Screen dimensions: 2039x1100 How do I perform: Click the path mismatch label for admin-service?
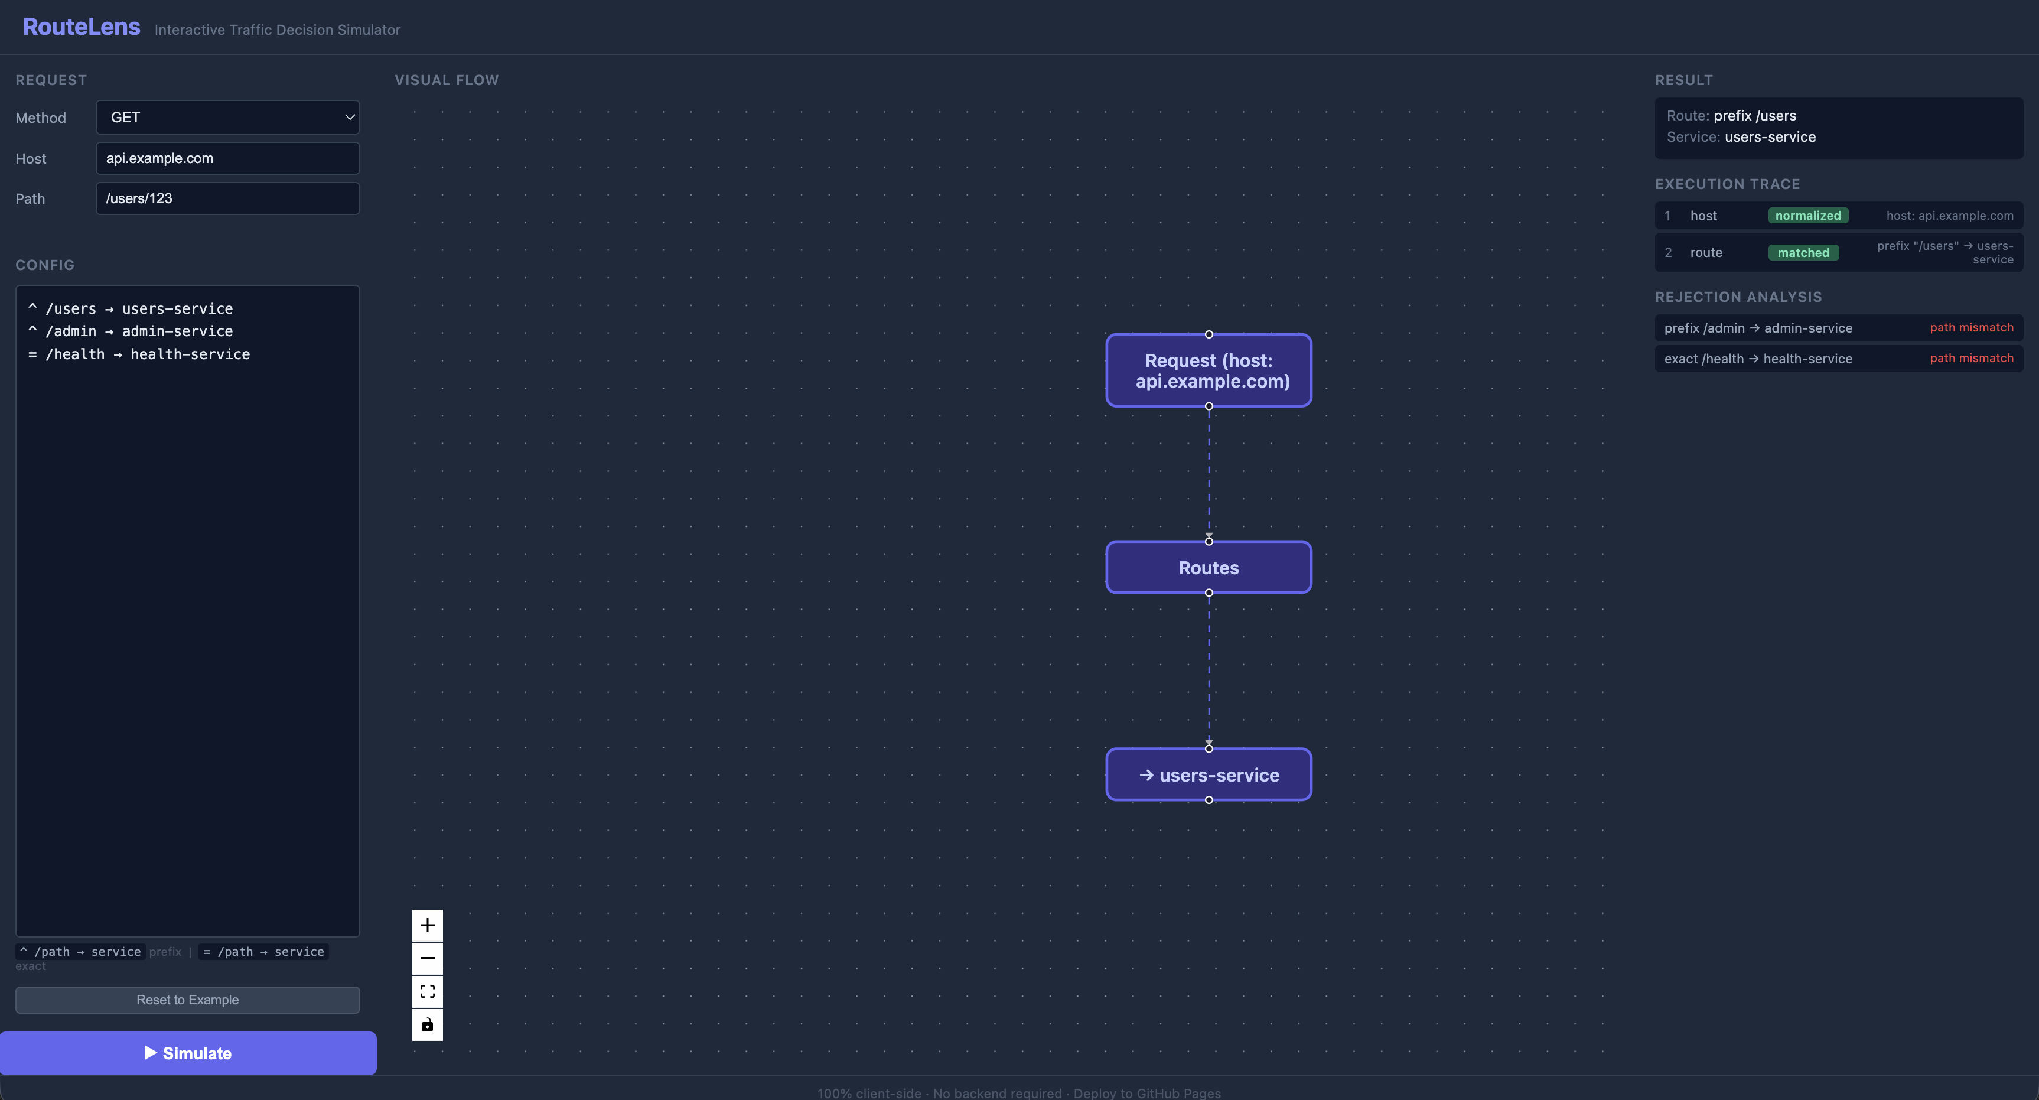(x=1972, y=328)
